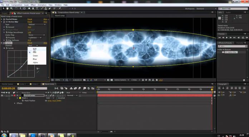Click the Show Channel color icon in viewer
The height and width of the screenshot is (137, 249).
[x=91, y=80]
